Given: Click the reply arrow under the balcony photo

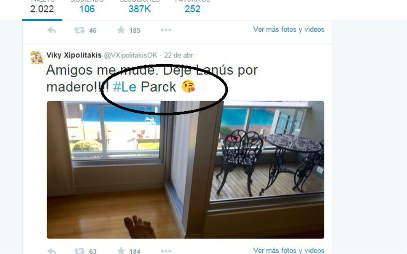Looking at the screenshot, I should pyautogui.click(x=52, y=251).
